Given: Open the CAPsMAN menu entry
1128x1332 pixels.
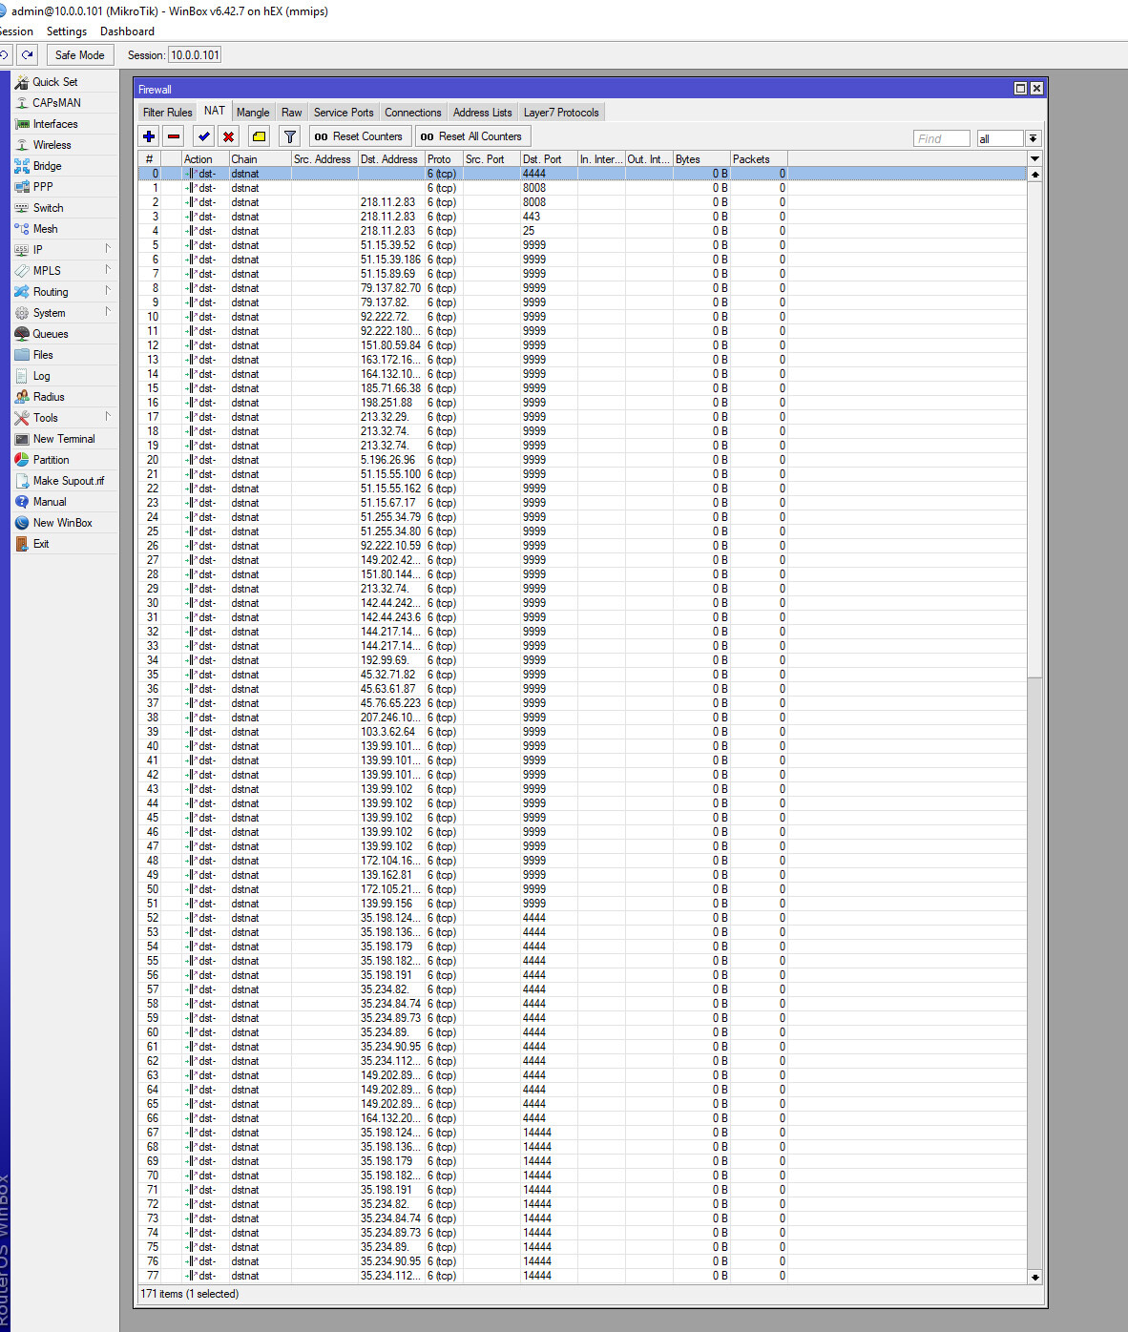Looking at the screenshot, I should 56,103.
